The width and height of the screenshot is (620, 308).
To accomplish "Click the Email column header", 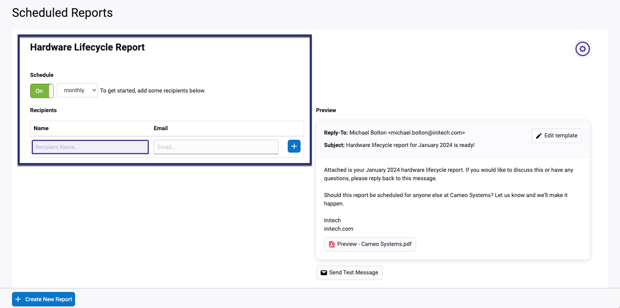I will [x=161, y=128].
